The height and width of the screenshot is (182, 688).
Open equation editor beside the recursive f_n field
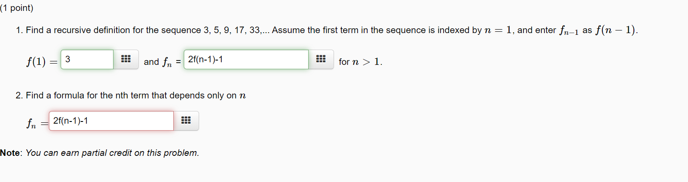point(321,59)
